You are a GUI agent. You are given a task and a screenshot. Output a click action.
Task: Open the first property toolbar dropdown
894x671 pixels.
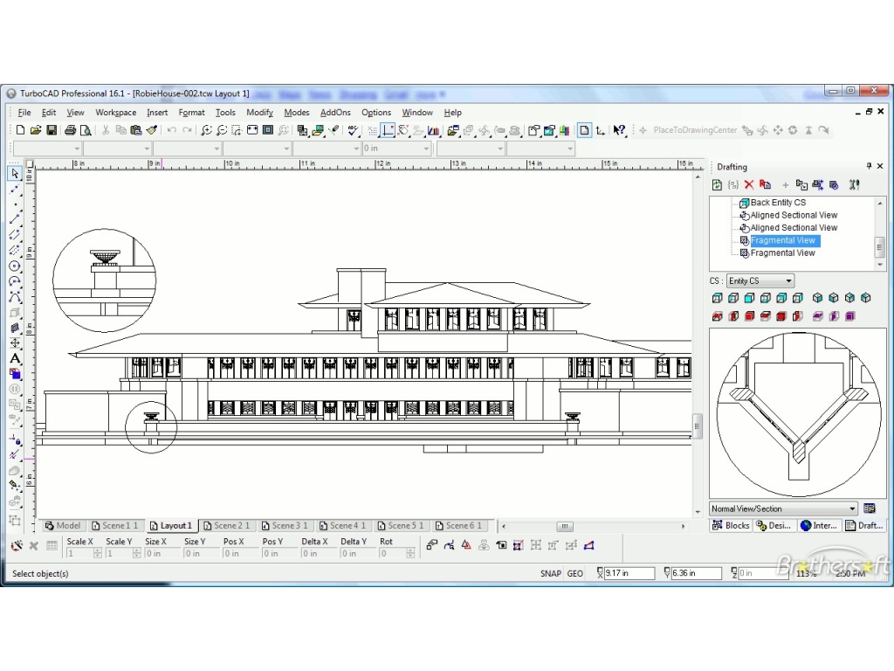pos(47,149)
